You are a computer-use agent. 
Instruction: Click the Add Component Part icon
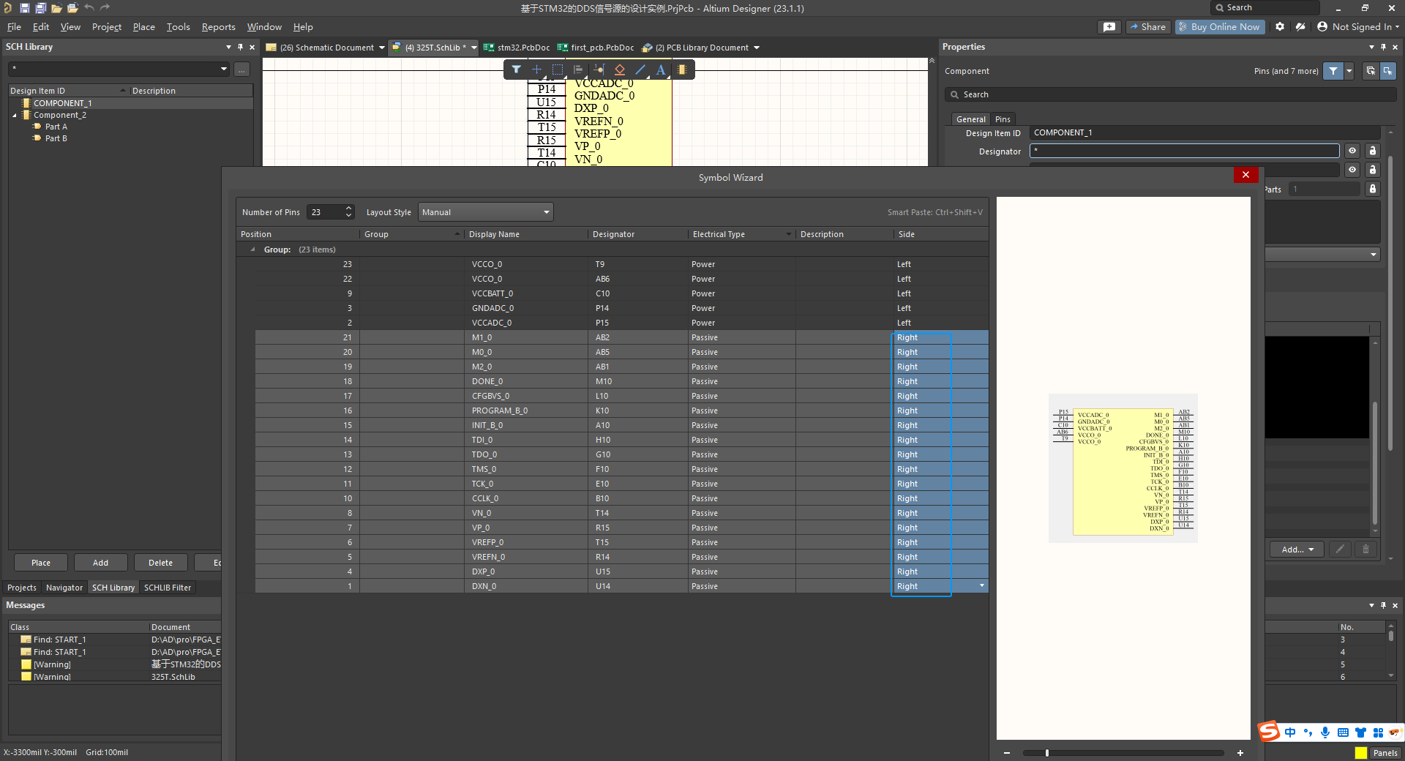(x=682, y=70)
